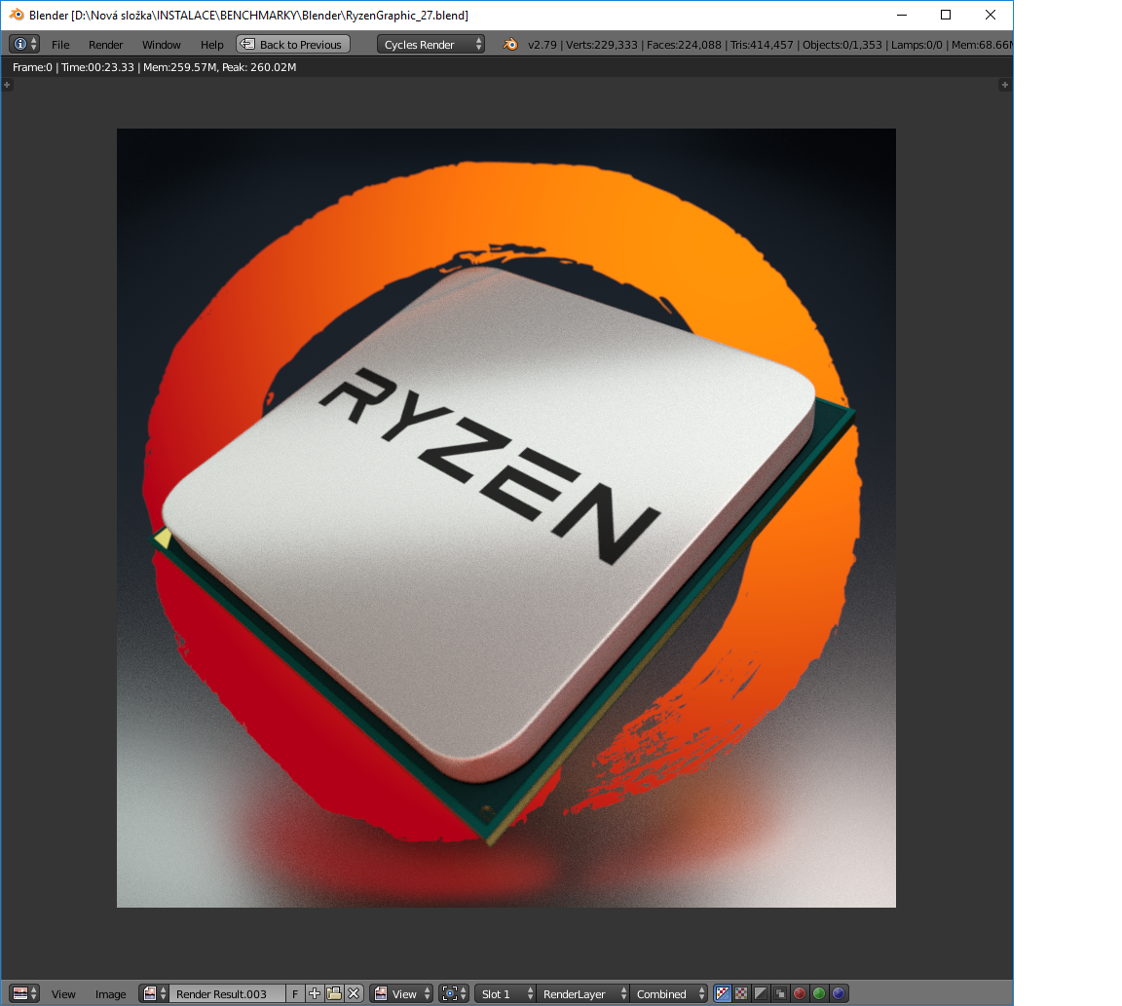Click the open image folder icon

coord(334,993)
